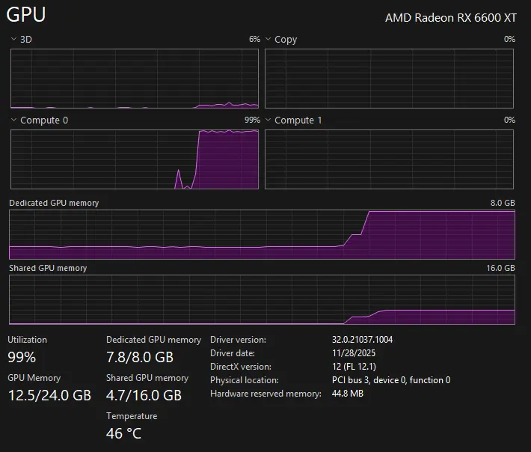The width and height of the screenshot is (531, 452).
Task: Open the Compute 0 engine dropdown
Action: click(14, 120)
